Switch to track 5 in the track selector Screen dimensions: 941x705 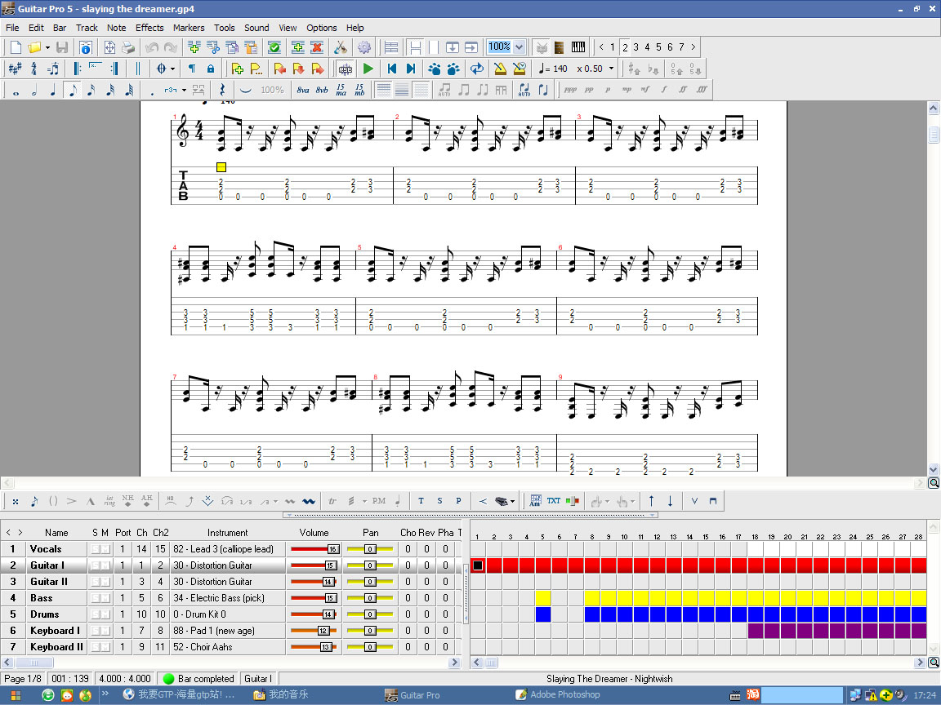(658, 47)
